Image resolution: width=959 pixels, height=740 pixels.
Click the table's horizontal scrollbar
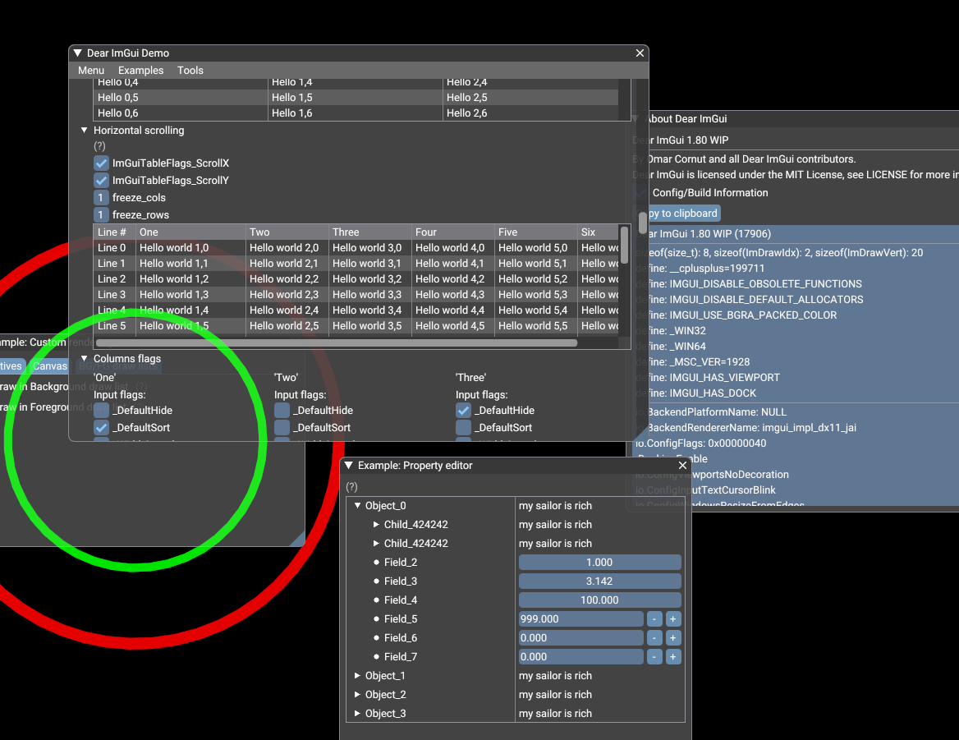[337, 343]
